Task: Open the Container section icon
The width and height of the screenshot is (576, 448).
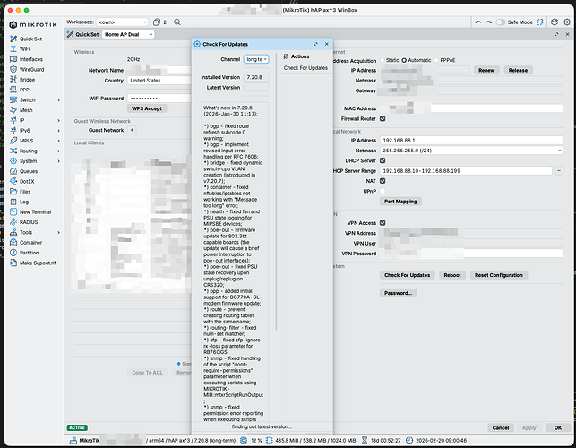Action: tap(13, 243)
